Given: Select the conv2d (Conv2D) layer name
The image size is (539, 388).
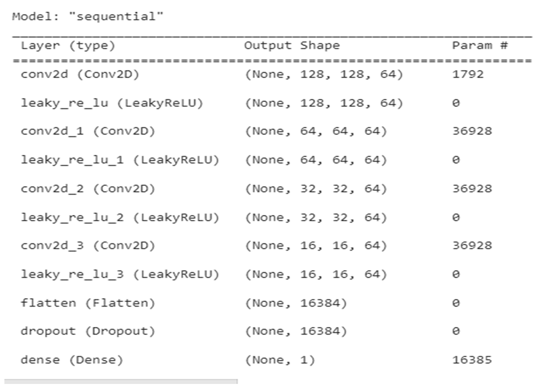Looking at the screenshot, I should click(80, 74).
